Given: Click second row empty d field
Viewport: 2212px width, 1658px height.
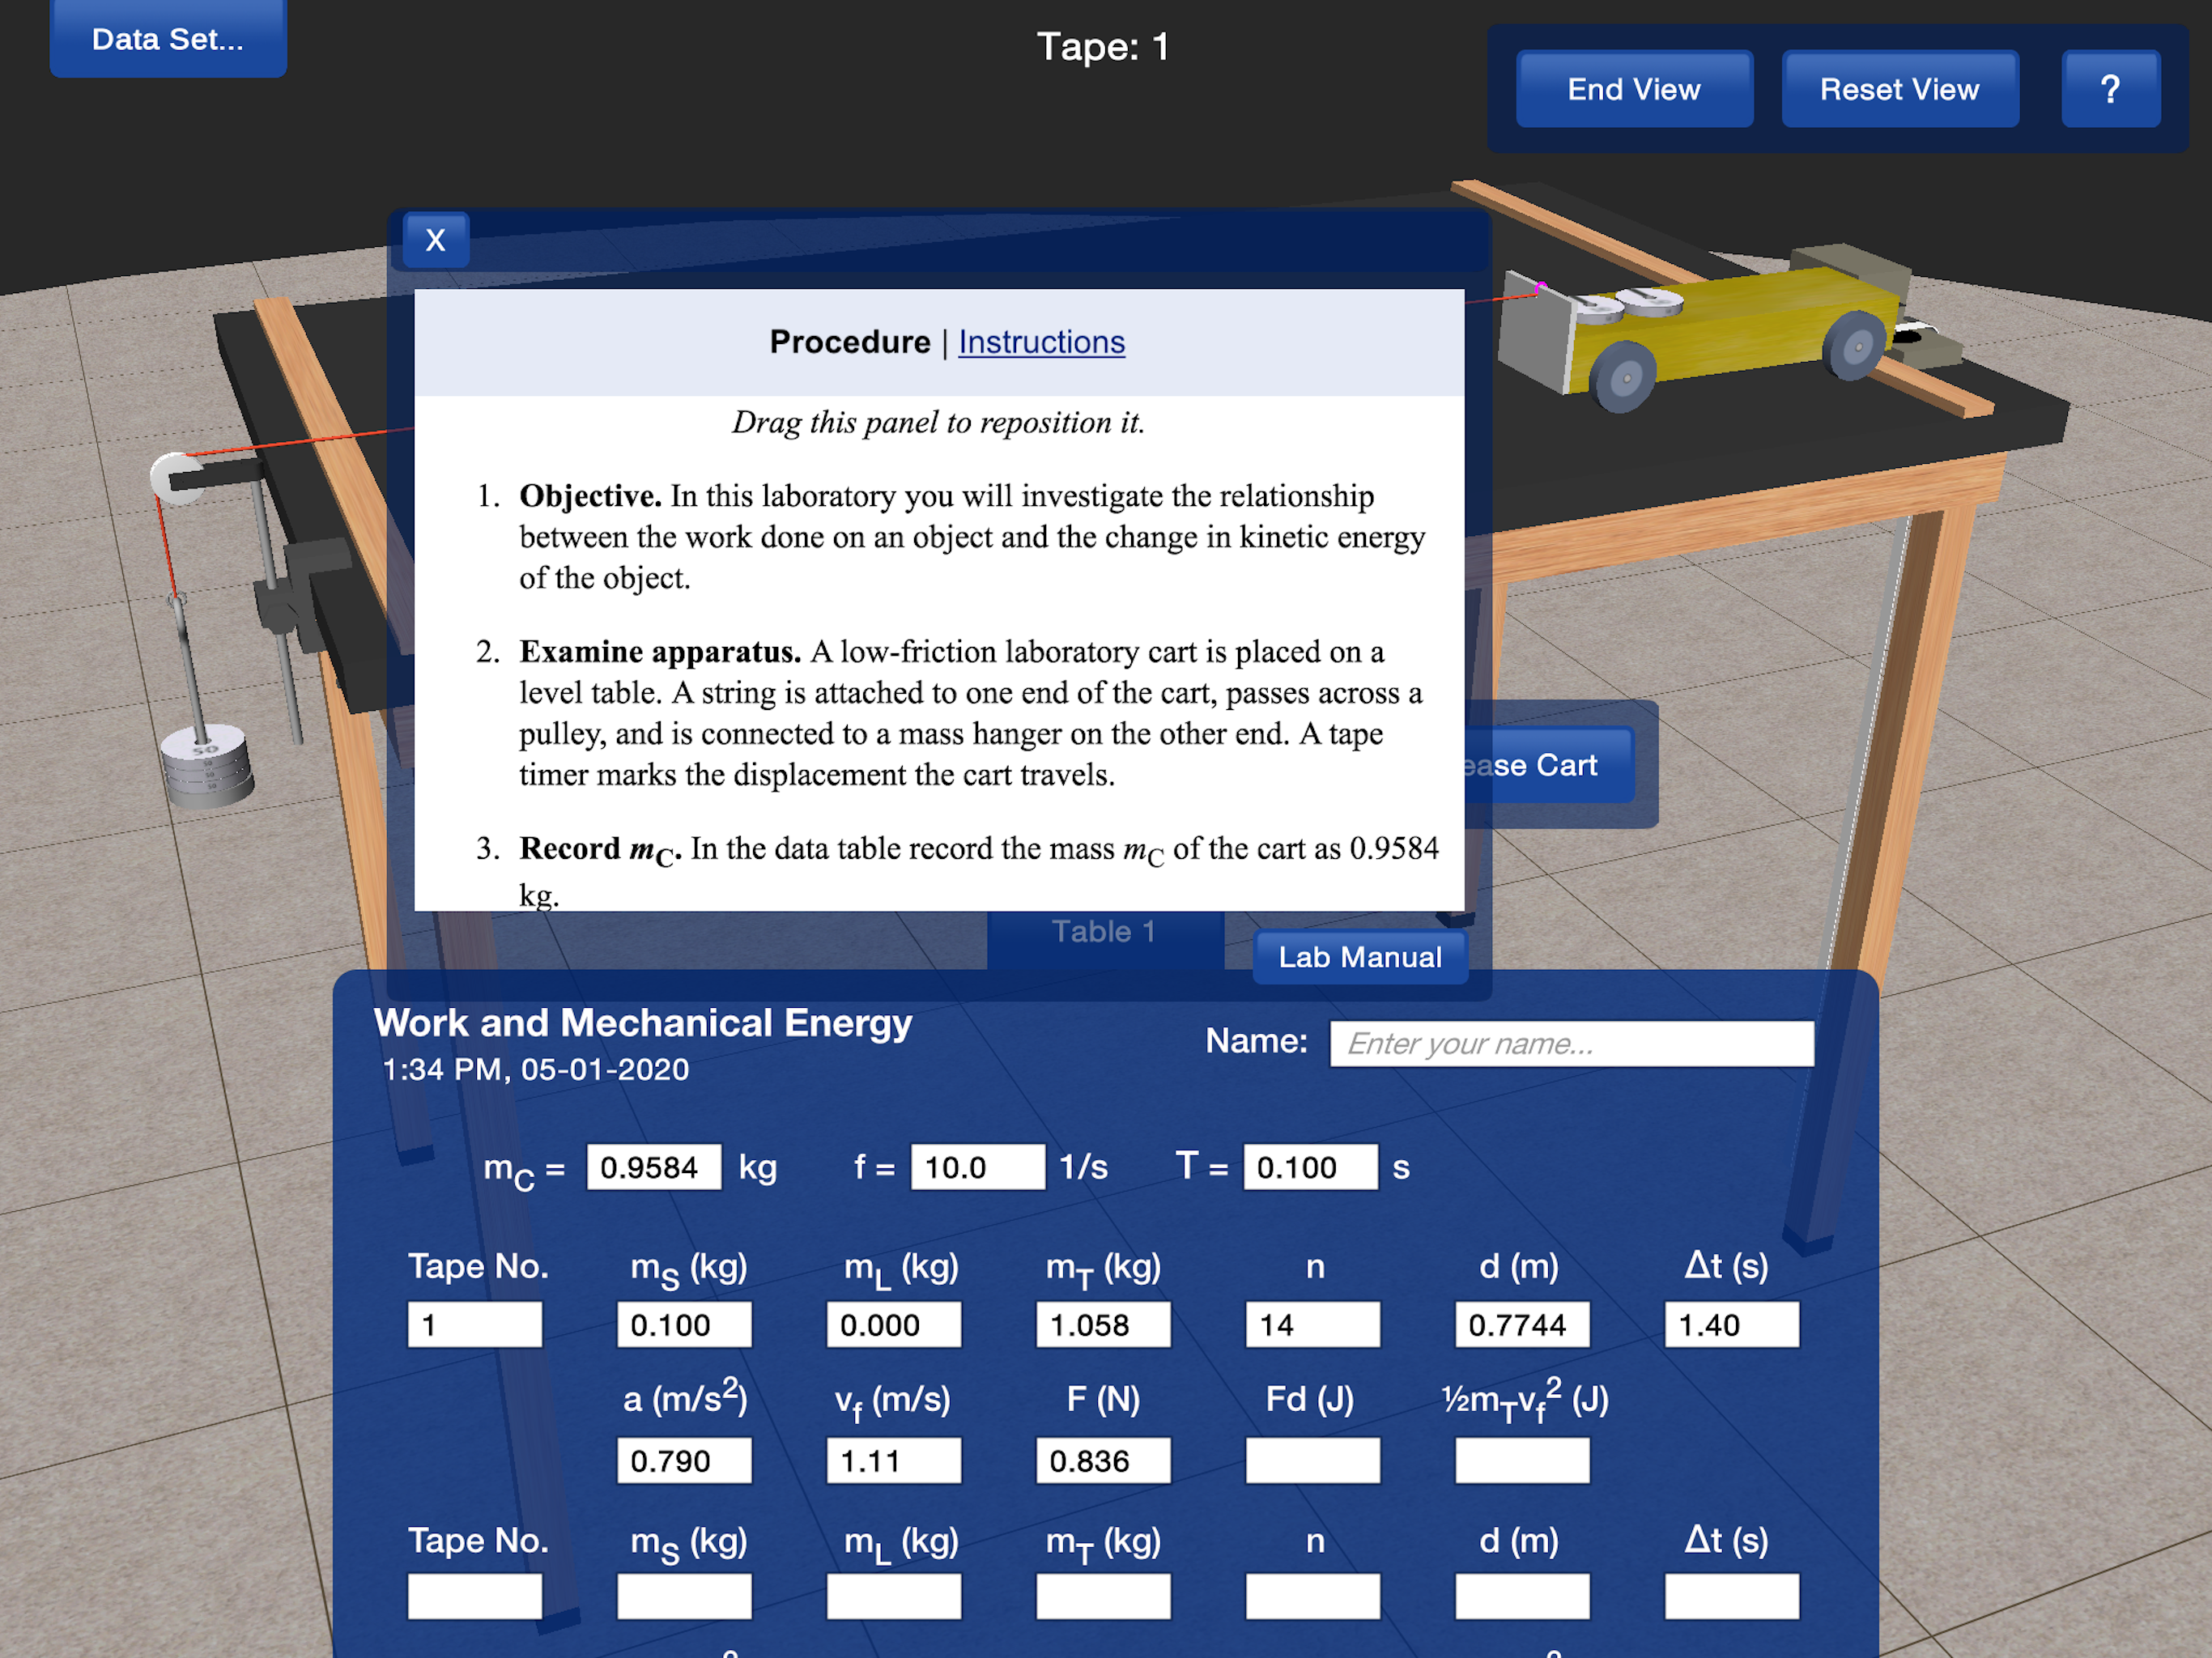Looking at the screenshot, I should click(1522, 1597).
